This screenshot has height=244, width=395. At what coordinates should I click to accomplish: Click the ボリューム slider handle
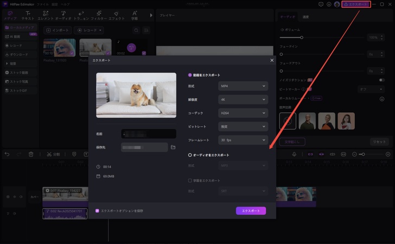pos(302,37)
